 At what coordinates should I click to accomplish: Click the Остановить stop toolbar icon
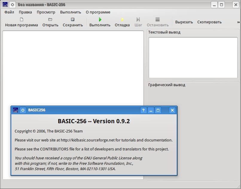pos(158,19)
